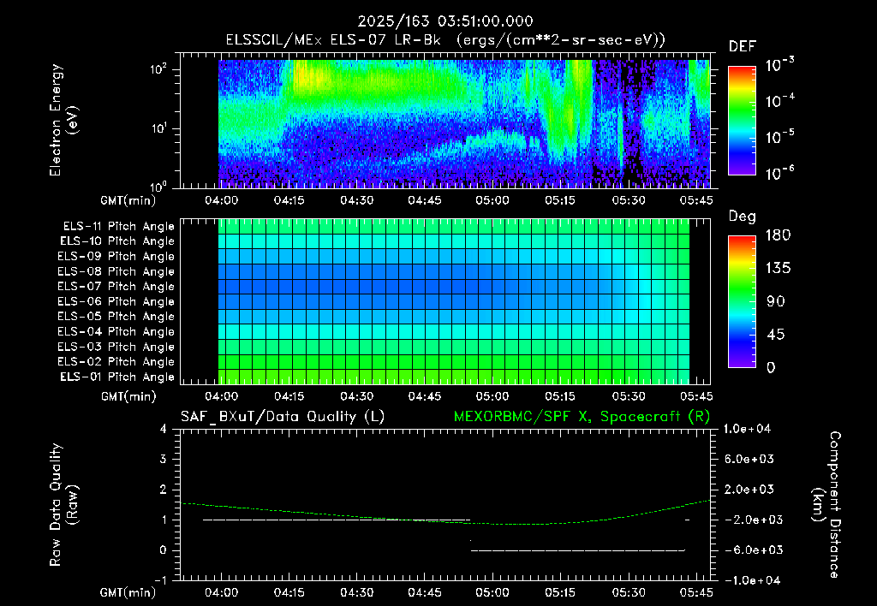Select the ELS-03 Pitch Angle row label
The width and height of the screenshot is (877, 606).
(x=116, y=348)
